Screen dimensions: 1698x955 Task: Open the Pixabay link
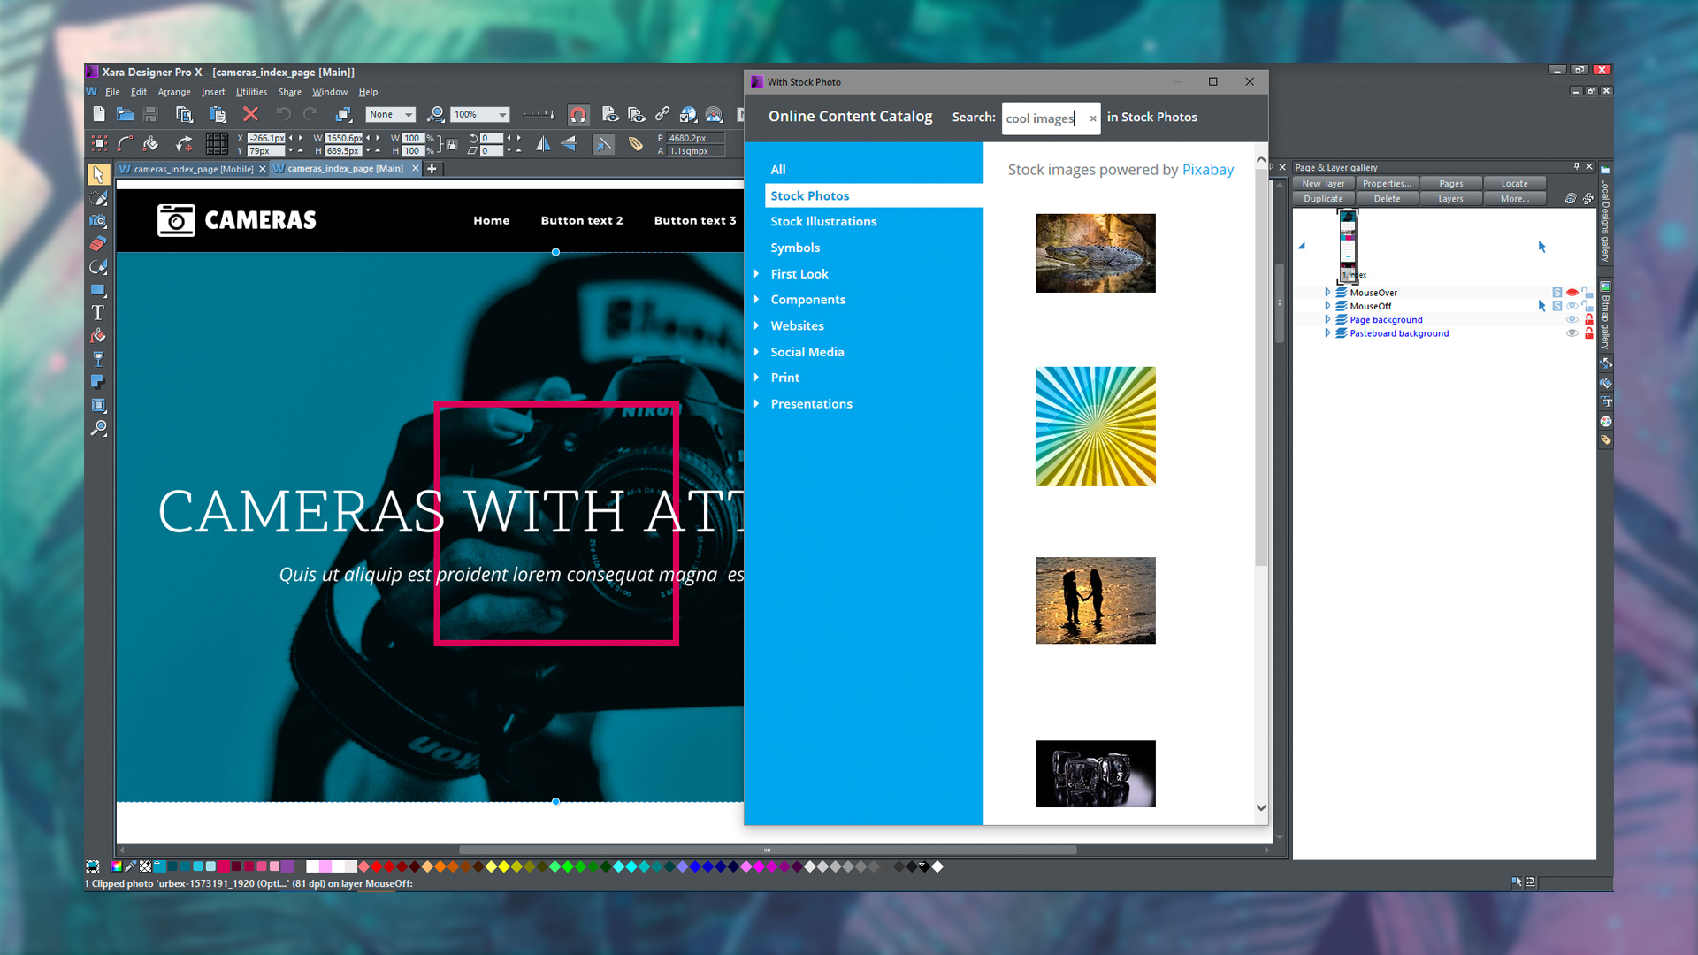click(1208, 169)
